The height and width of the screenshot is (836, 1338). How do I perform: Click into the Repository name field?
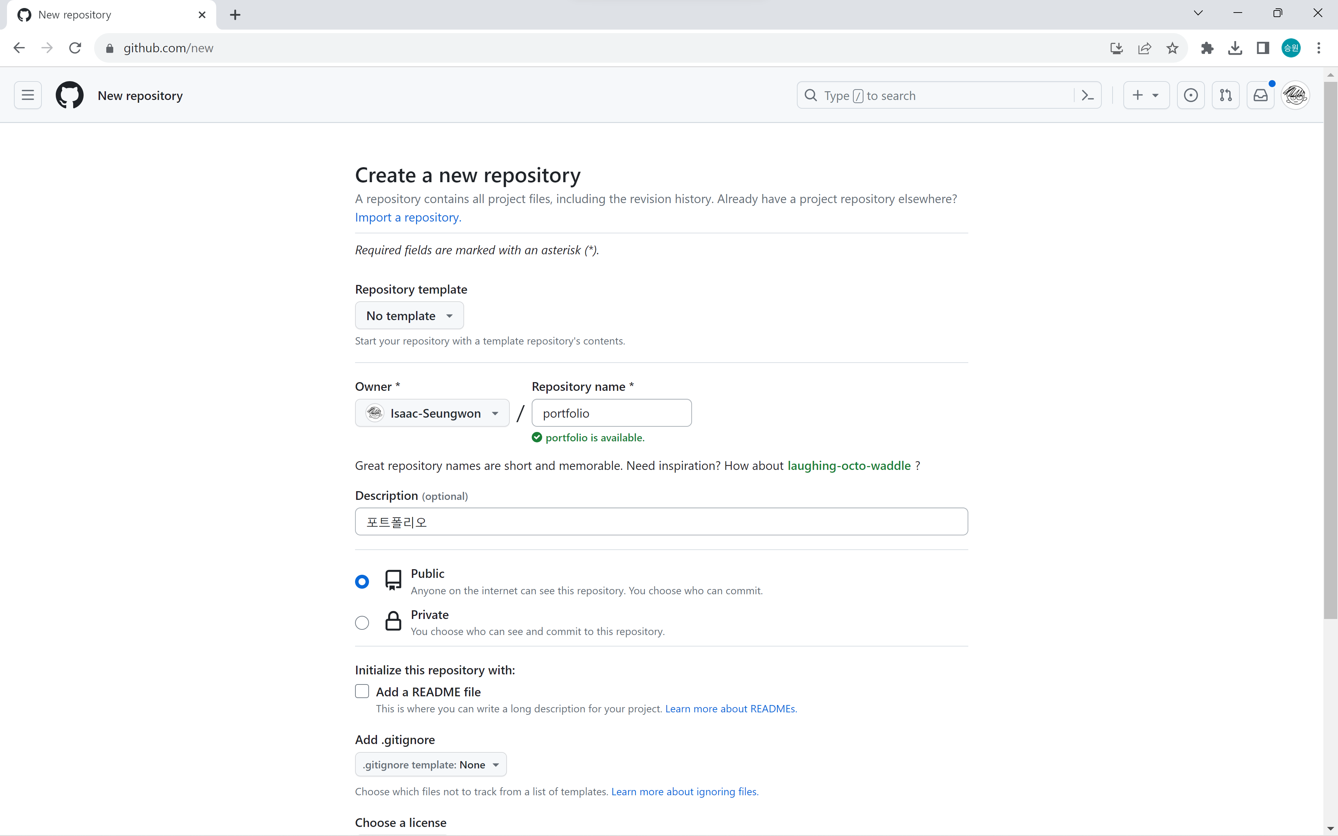point(611,413)
